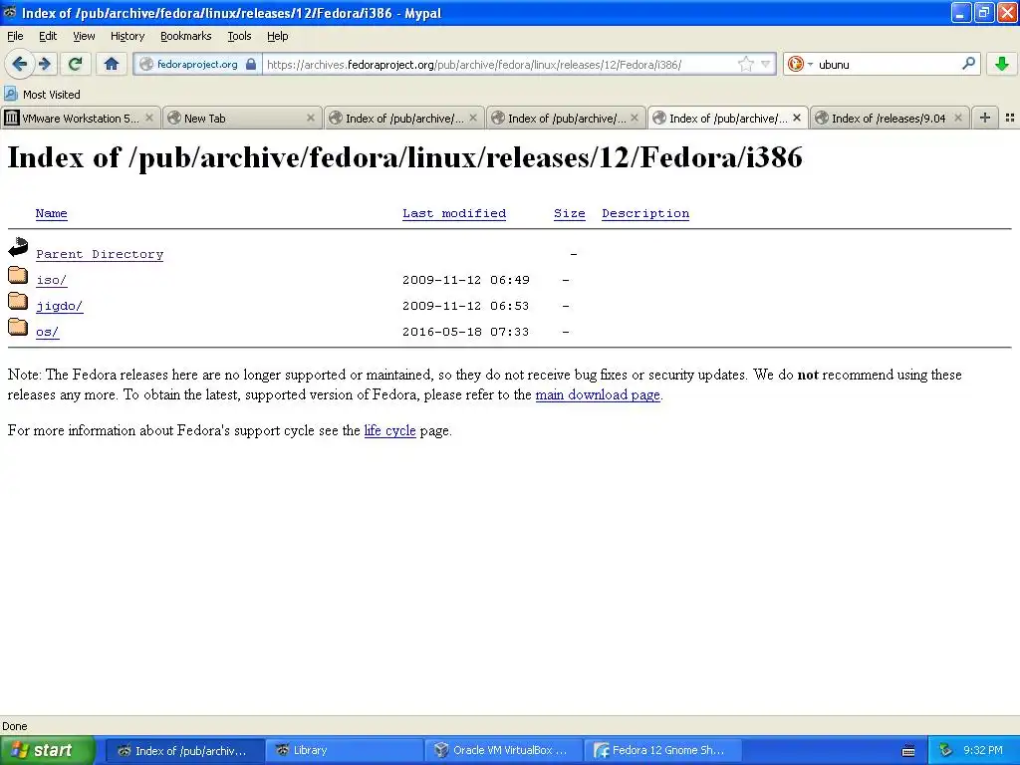This screenshot has height=765, width=1020.
Task: Open a new tab with plus button
Action: click(x=985, y=118)
